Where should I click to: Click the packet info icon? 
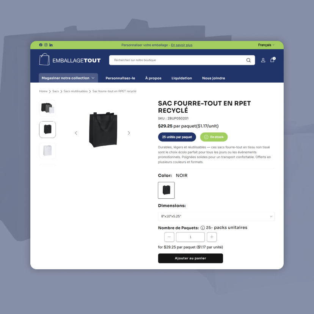[203, 228]
